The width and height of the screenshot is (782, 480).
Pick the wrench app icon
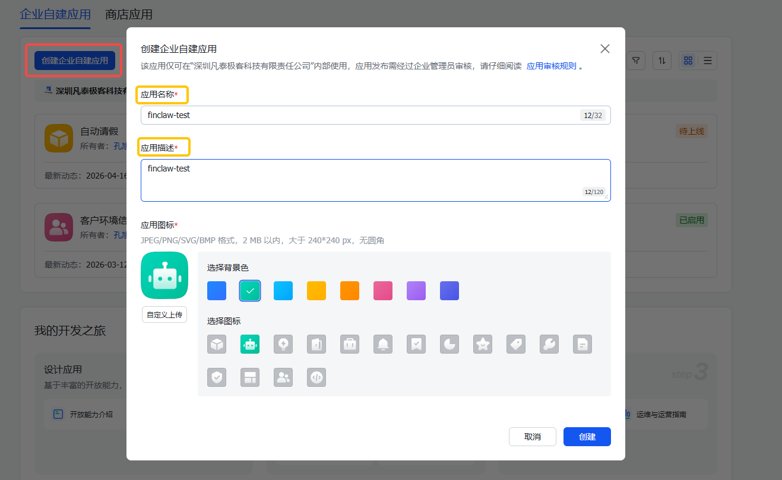549,344
